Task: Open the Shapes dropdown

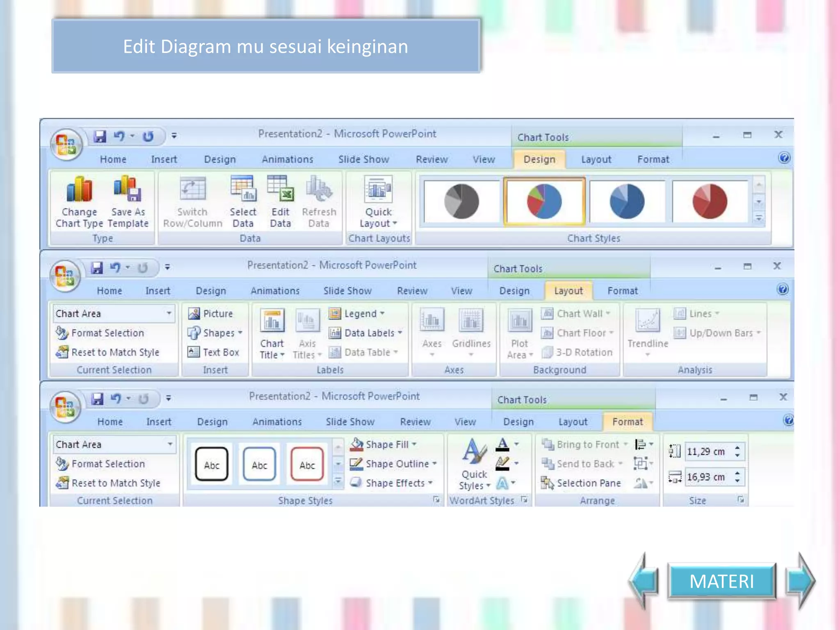Action: click(215, 333)
